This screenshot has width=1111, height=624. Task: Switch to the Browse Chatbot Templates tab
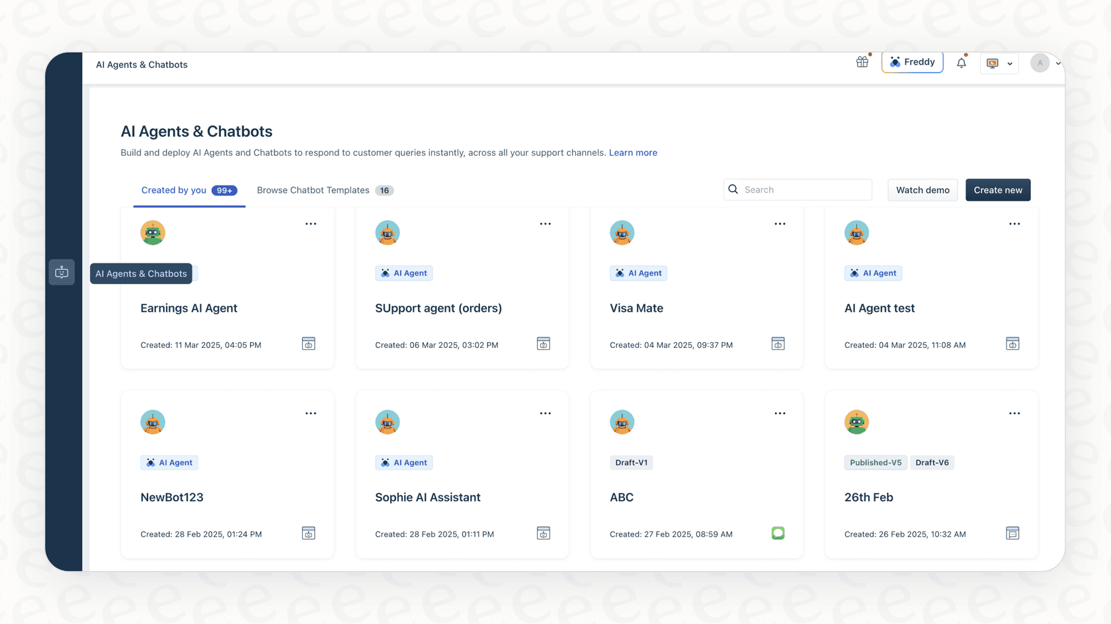click(x=312, y=190)
